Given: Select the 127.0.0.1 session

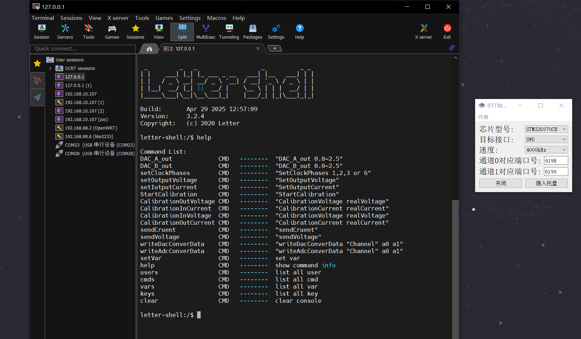Looking at the screenshot, I should (70, 77).
